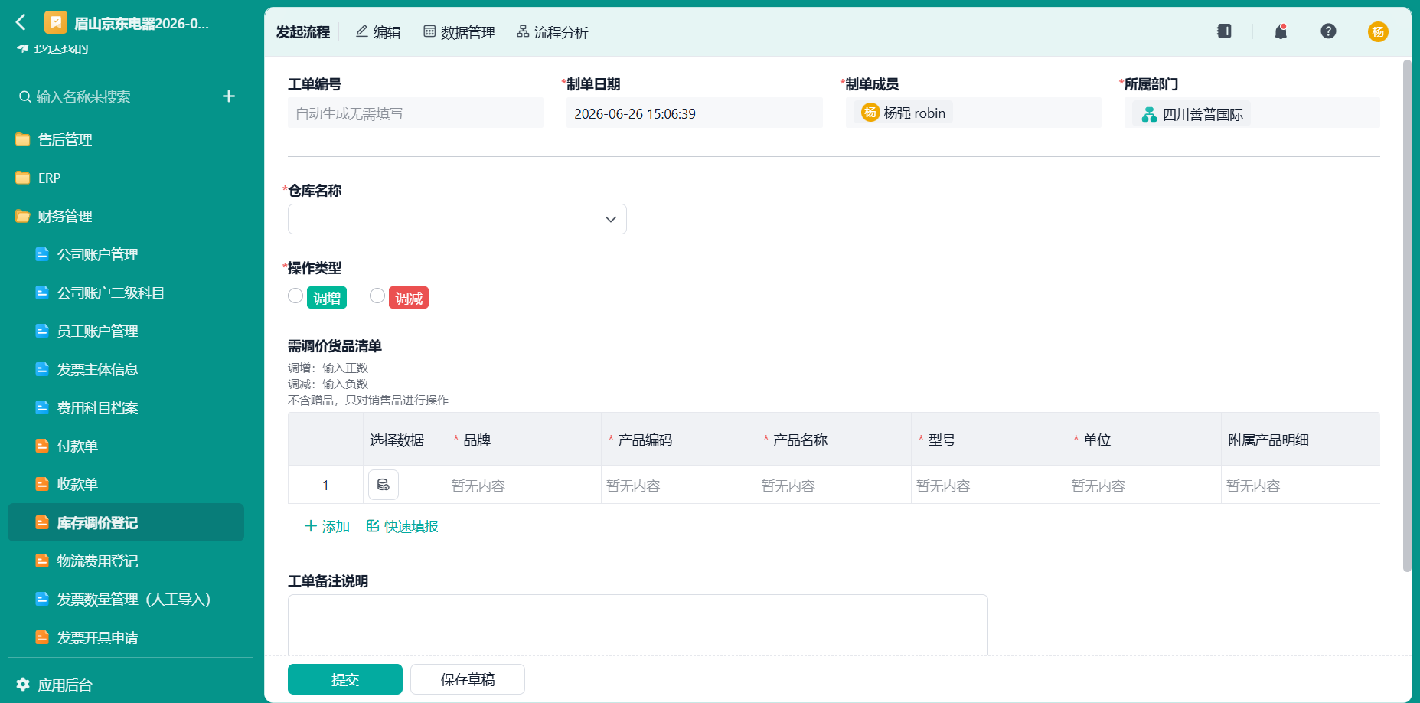Select the 调增 radio option

[295, 296]
